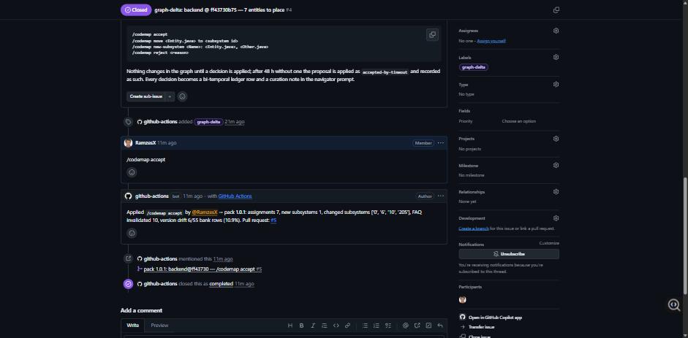Insert a saved reply from the comment toolbar
The width and height of the screenshot is (688, 338).
(440, 326)
